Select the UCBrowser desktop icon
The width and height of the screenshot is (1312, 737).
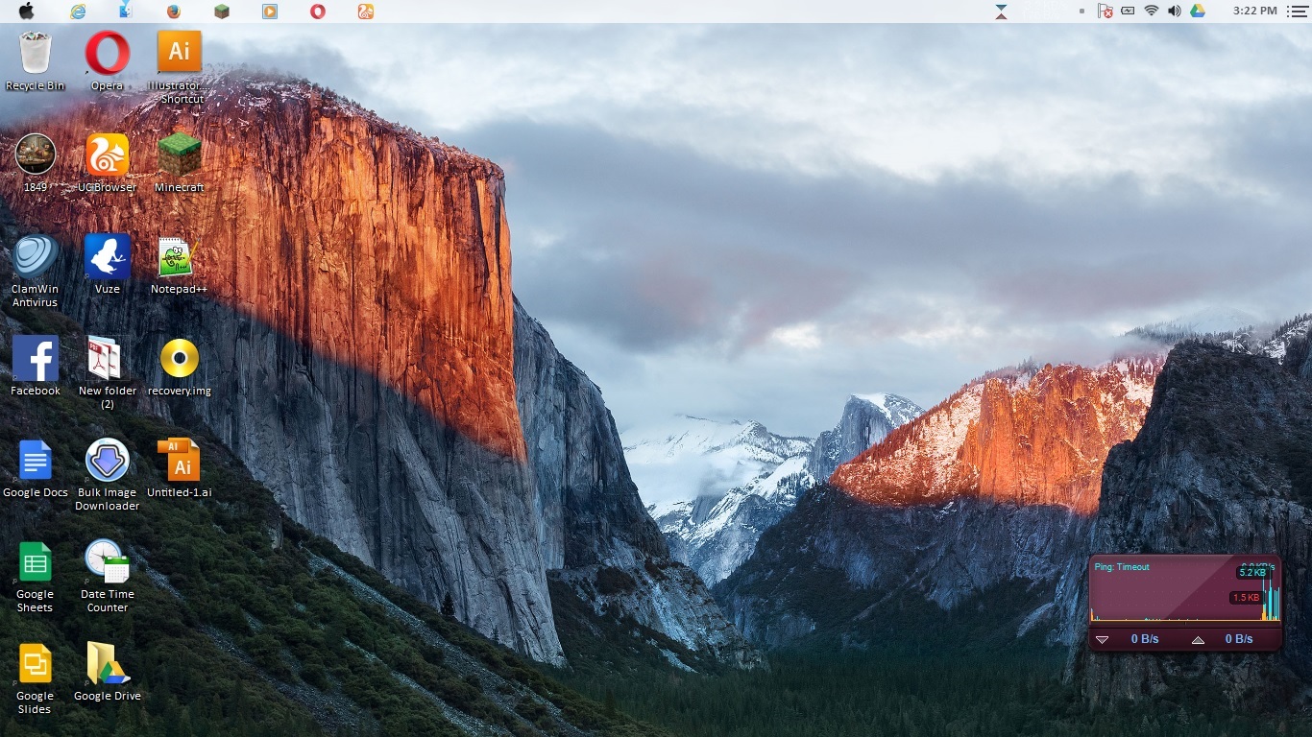click(108, 163)
